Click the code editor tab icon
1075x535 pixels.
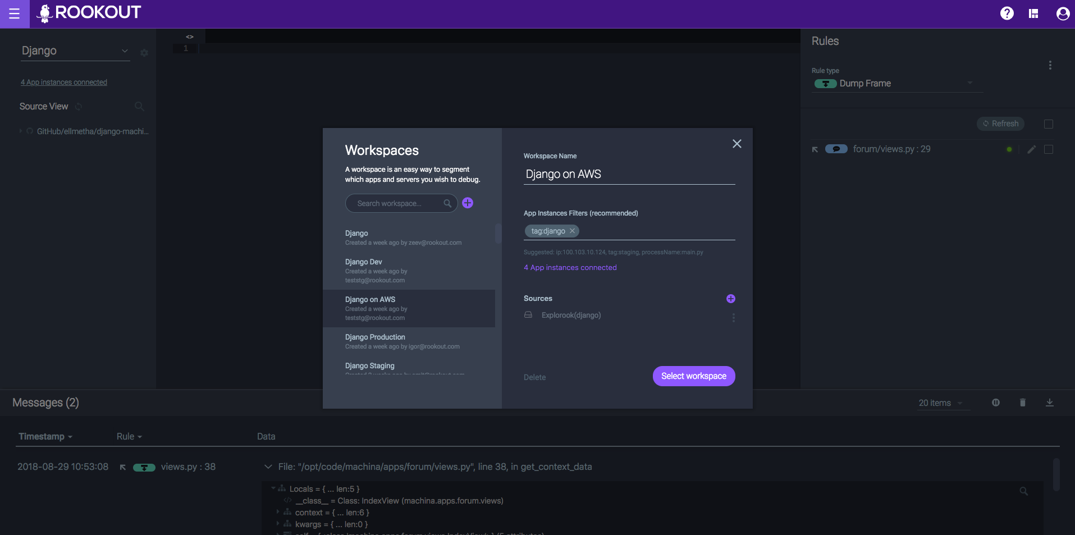click(190, 36)
